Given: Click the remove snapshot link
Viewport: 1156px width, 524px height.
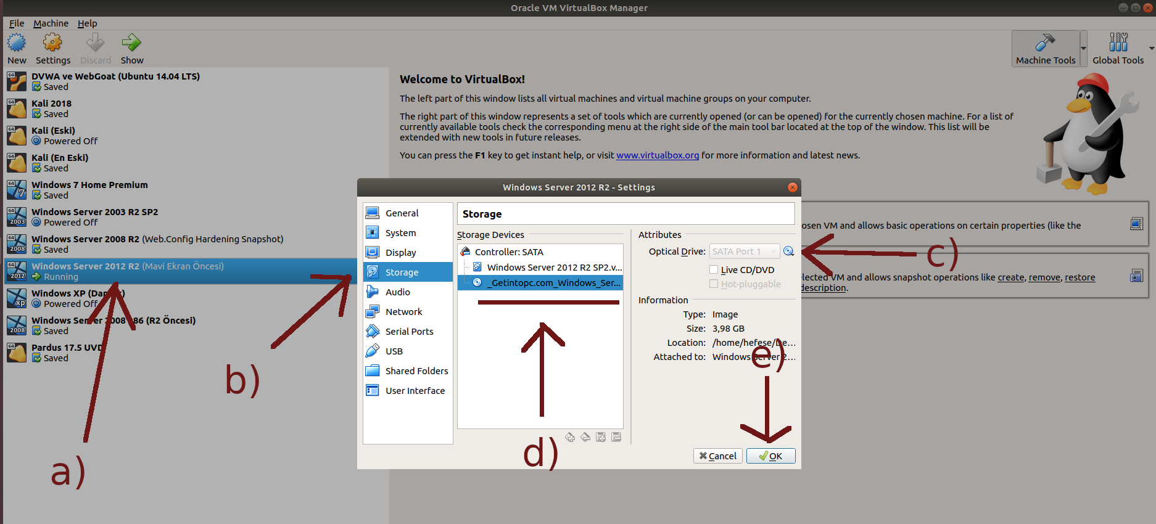Looking at the screenshot, I should pos(1044,277).
